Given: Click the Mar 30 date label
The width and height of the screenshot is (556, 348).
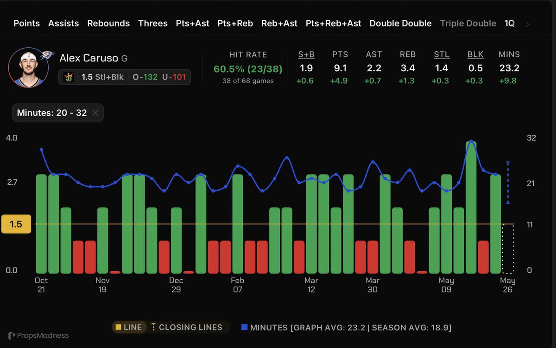Looking at the screenshot, I should (x=373, y=285).
